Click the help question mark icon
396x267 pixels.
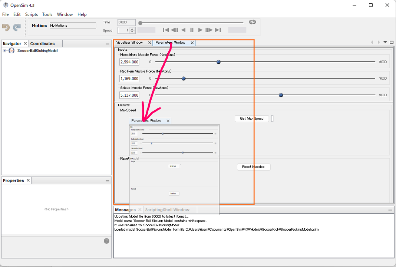pyautogui.click(x=106, y=241)
